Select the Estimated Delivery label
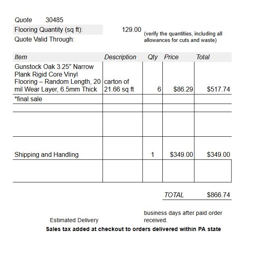This screenshot has height=254, width=269. tap(74, 220)
